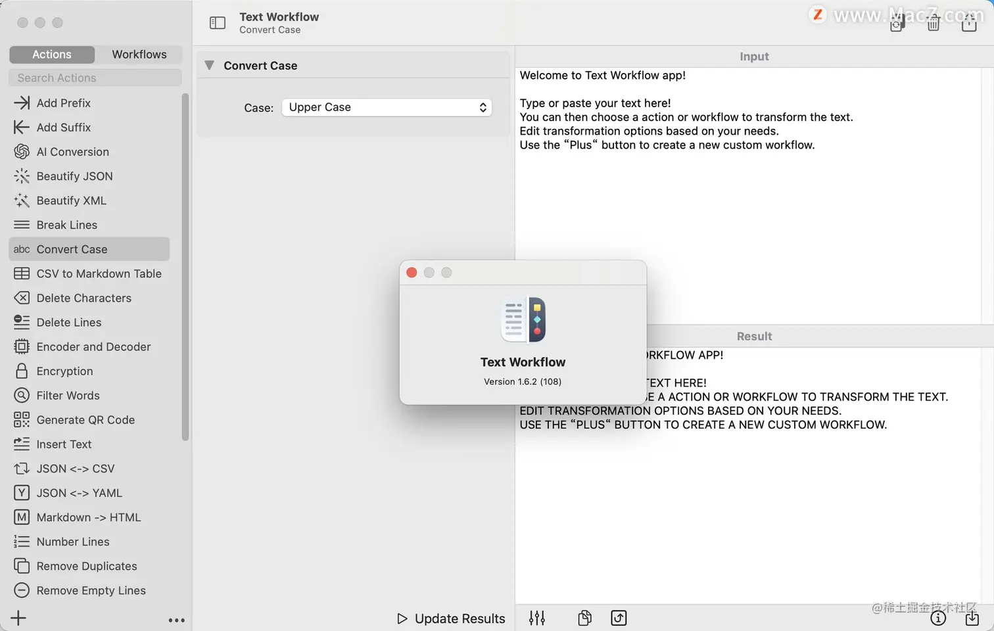
Task: Click the Add Prefix arrow icon
Action: tap(22, 103)
